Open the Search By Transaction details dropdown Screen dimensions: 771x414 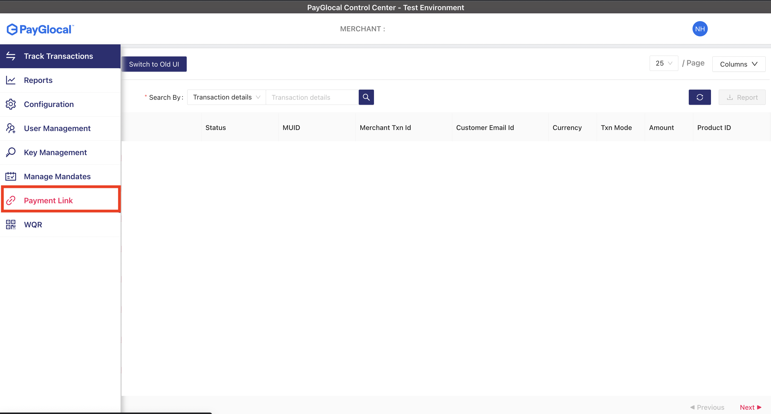pyautogui.click(x=226, y=97)
